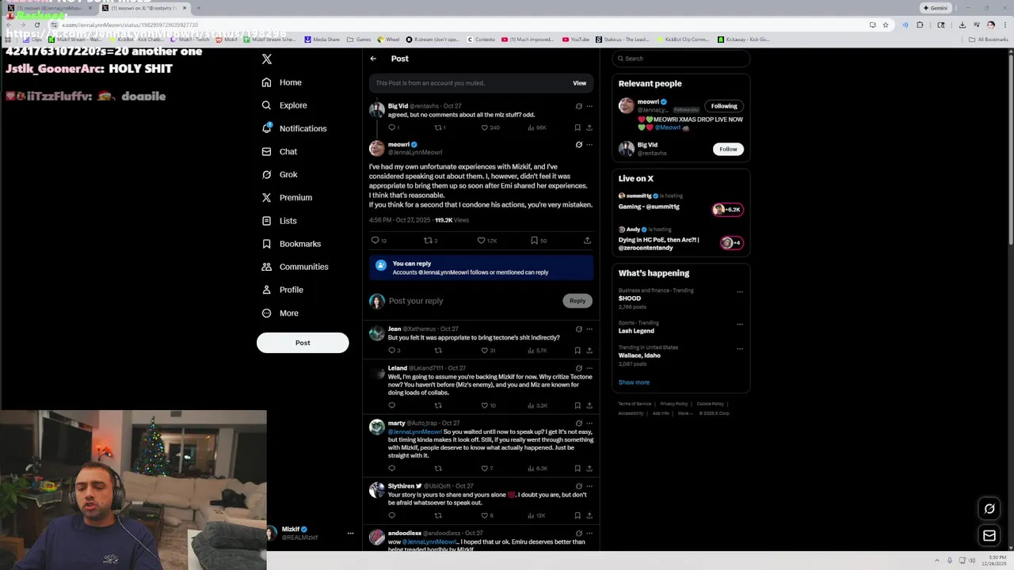Click Grok icon on andoodless's reply
This screenshot has width=1014, height=570.
point(578,534)
